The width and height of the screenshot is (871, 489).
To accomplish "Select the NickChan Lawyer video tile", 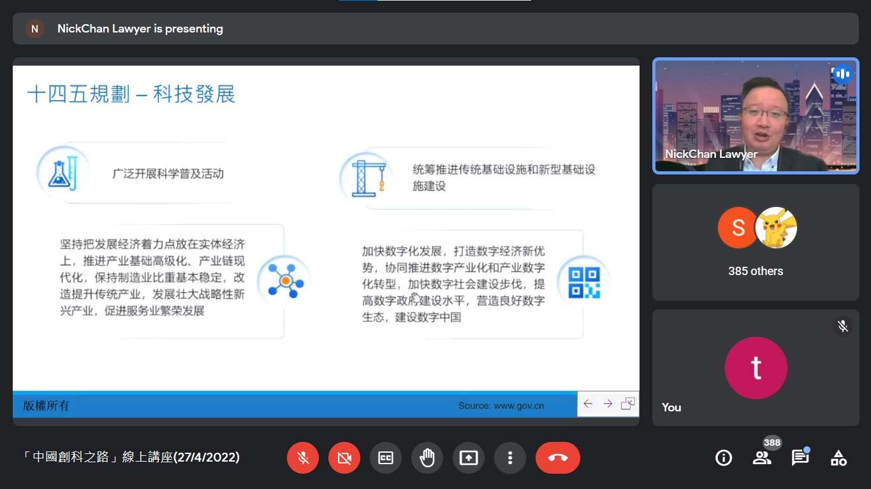I will click(756, 116).
